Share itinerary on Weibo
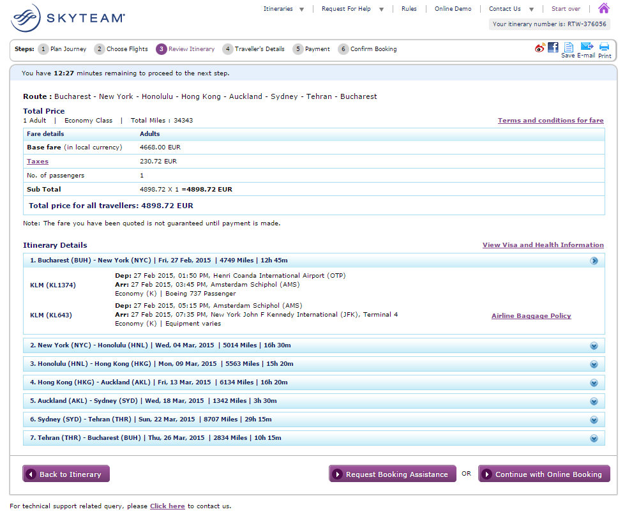Image resolution: width=625 pixels, height=514 pixels. click(x=540, y=48)
